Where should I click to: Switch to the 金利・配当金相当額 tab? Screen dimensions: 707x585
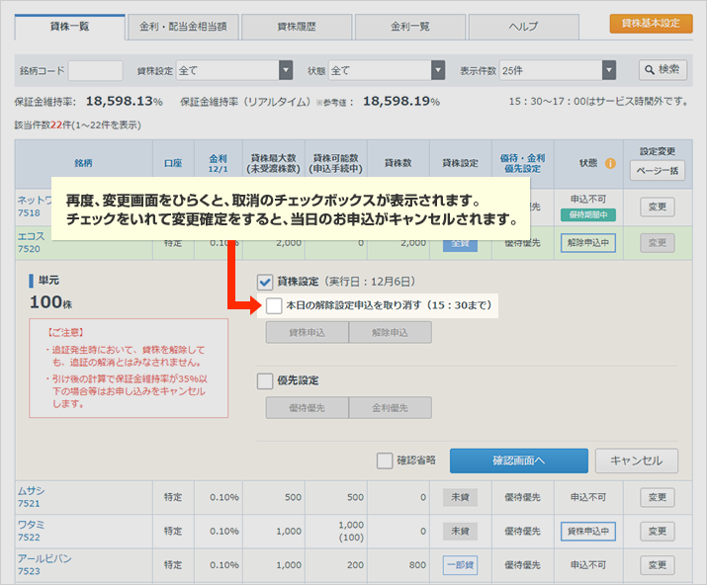pos(182,26)
